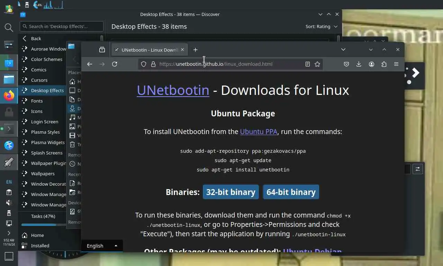This screenshot has height=266, width=443.
Task: Go back in Firefox
Action: tap(90, 64)
